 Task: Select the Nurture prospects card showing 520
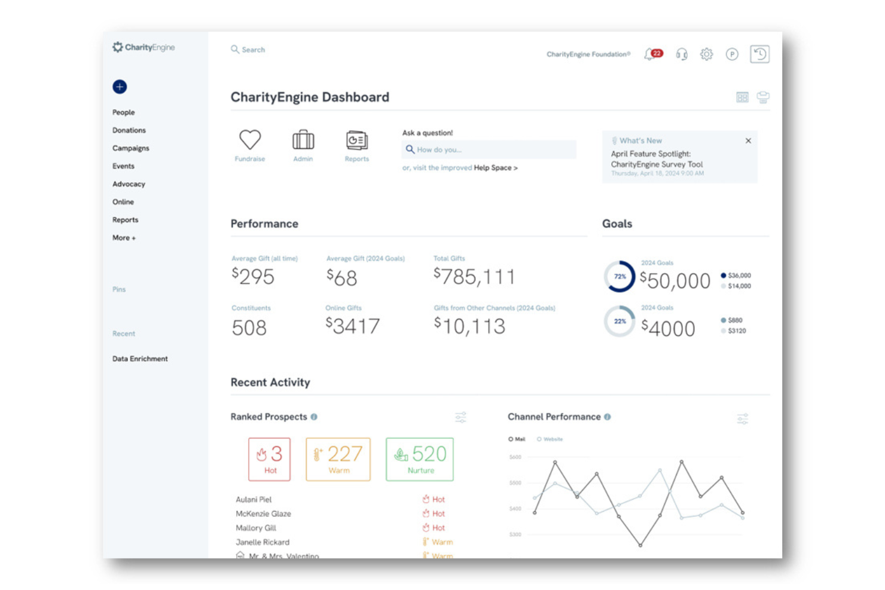click(420, 459)
